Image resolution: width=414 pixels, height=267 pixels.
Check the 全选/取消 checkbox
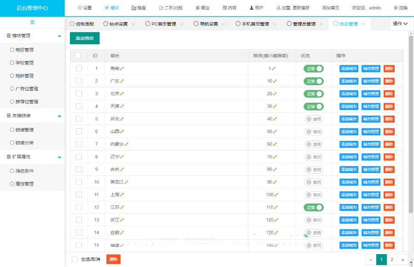[x=75, y=259]
